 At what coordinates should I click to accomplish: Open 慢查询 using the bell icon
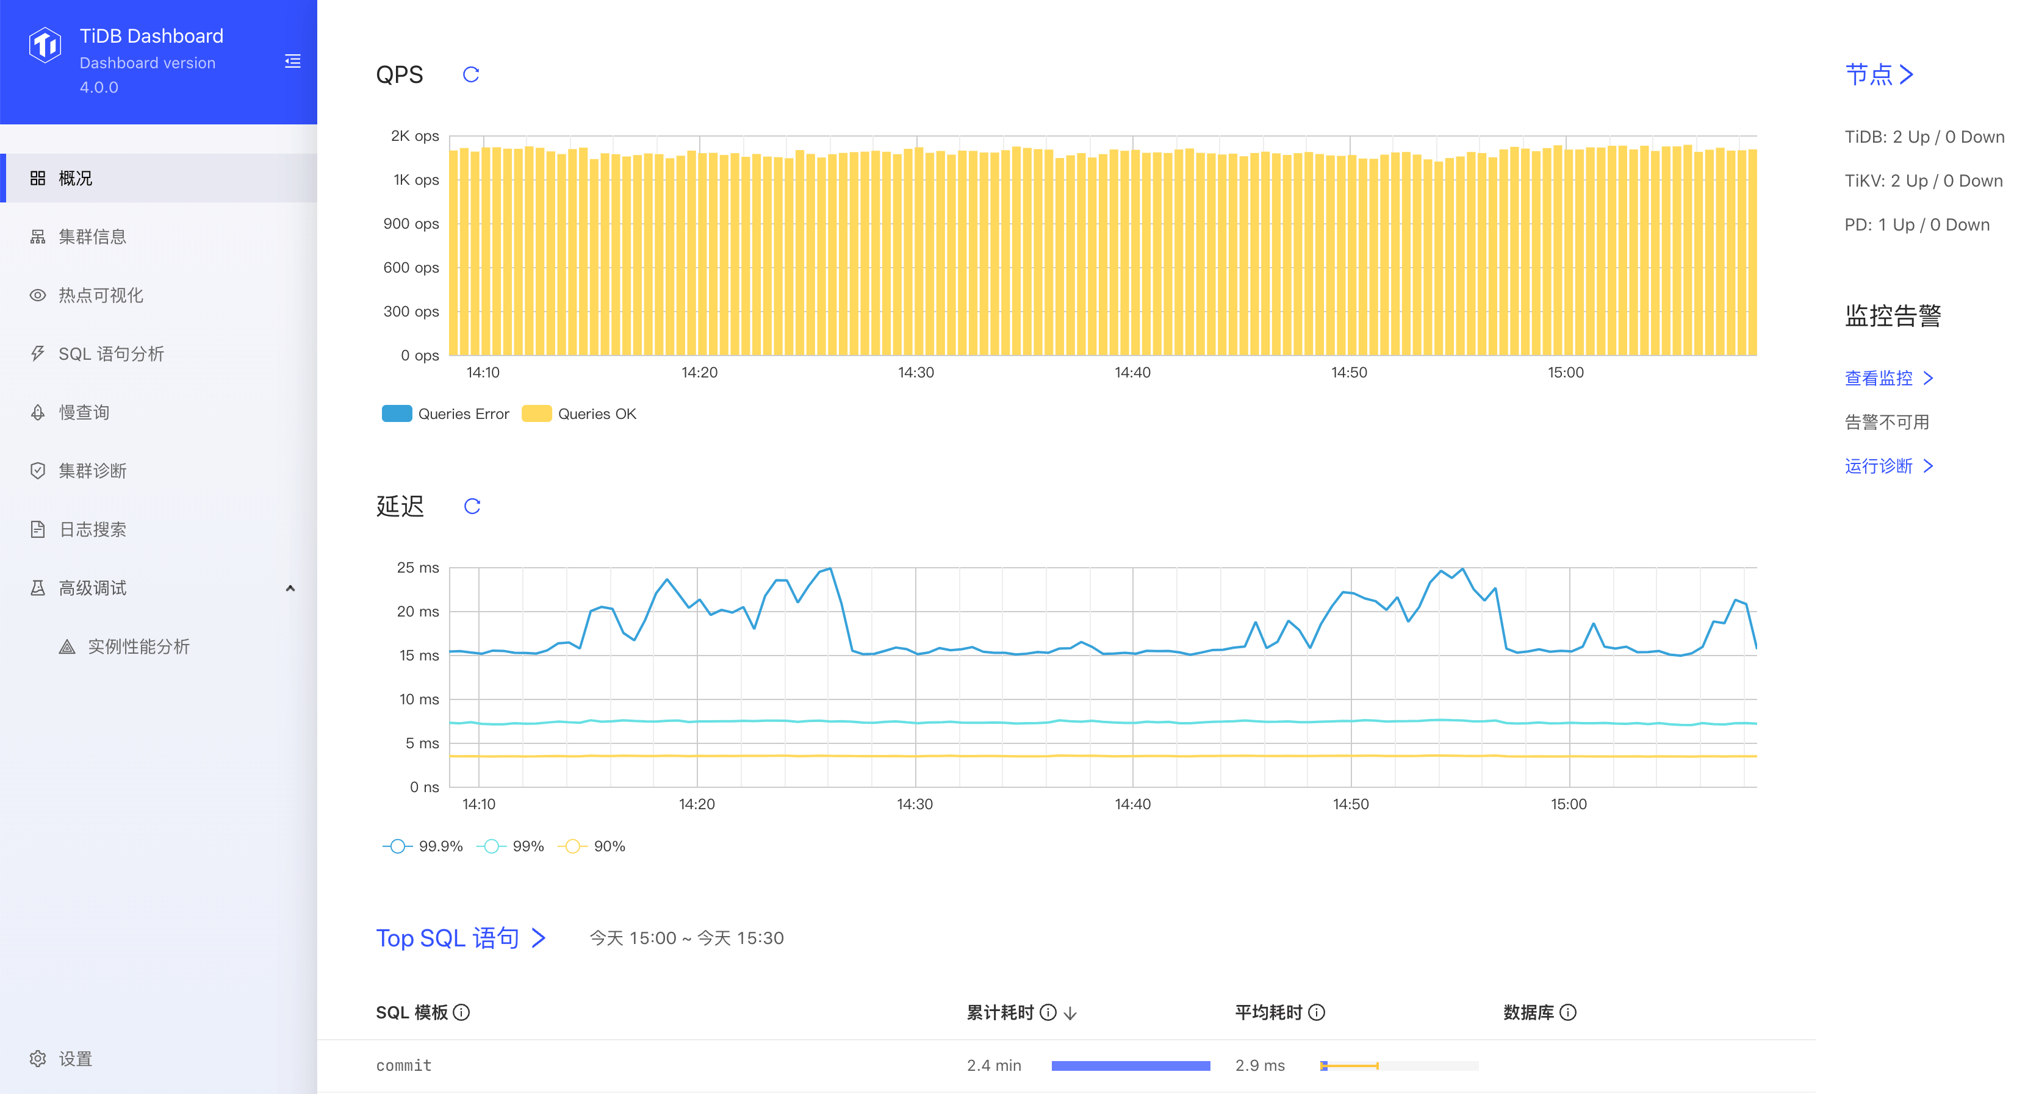pyautogui.click(x=37, y=412)
